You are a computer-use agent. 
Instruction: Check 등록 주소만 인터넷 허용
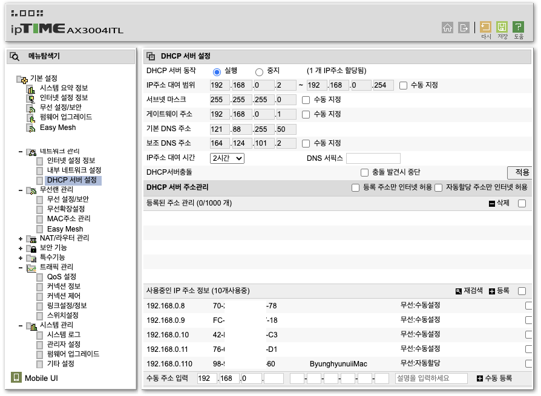(355, 187)
